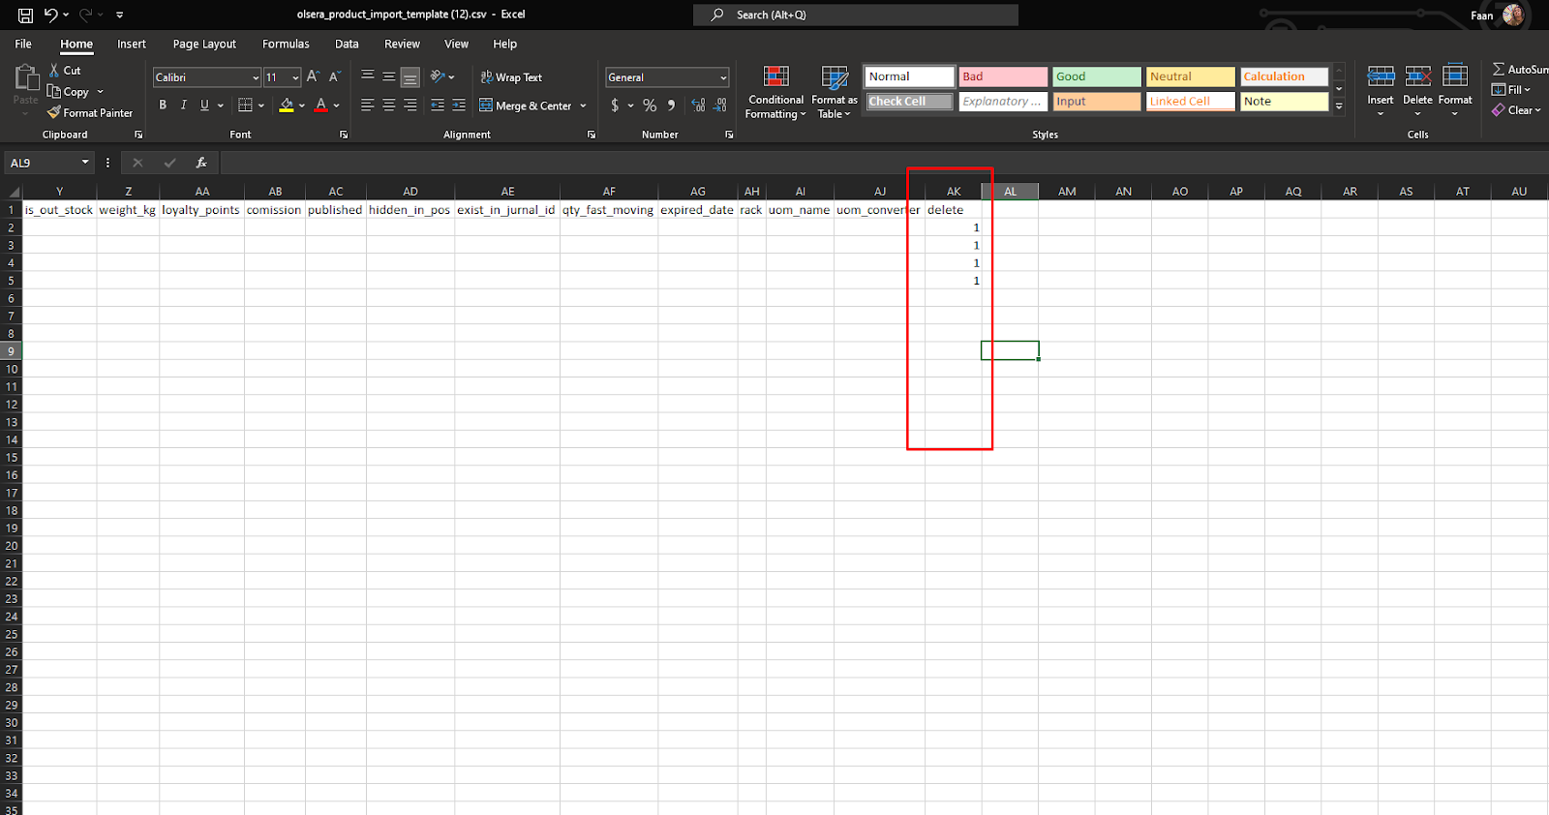Apply borders to the selected cell
Image resolution: width=1549 pixels, height=815 pixels.
click(x=245, y=106)
